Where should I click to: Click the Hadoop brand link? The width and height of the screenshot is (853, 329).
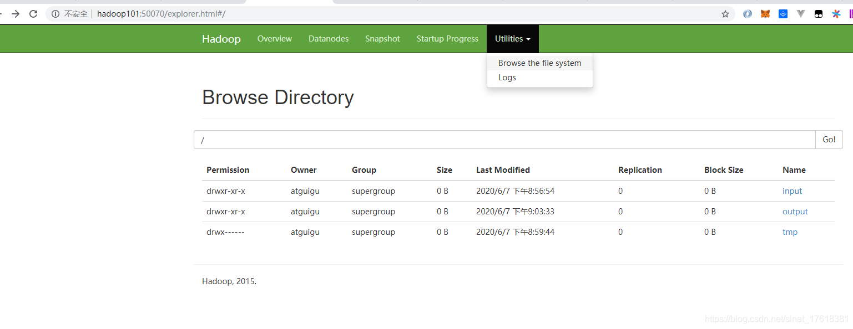point(221,39)
